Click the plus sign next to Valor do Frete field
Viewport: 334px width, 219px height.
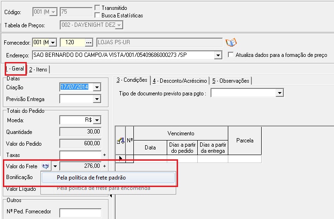click(104, 166)
